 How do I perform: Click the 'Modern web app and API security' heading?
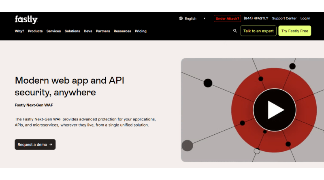tap(69, 86)
